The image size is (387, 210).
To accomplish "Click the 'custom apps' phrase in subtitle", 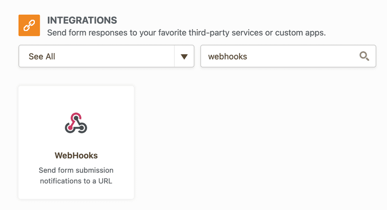I will (x=304, y=33).
